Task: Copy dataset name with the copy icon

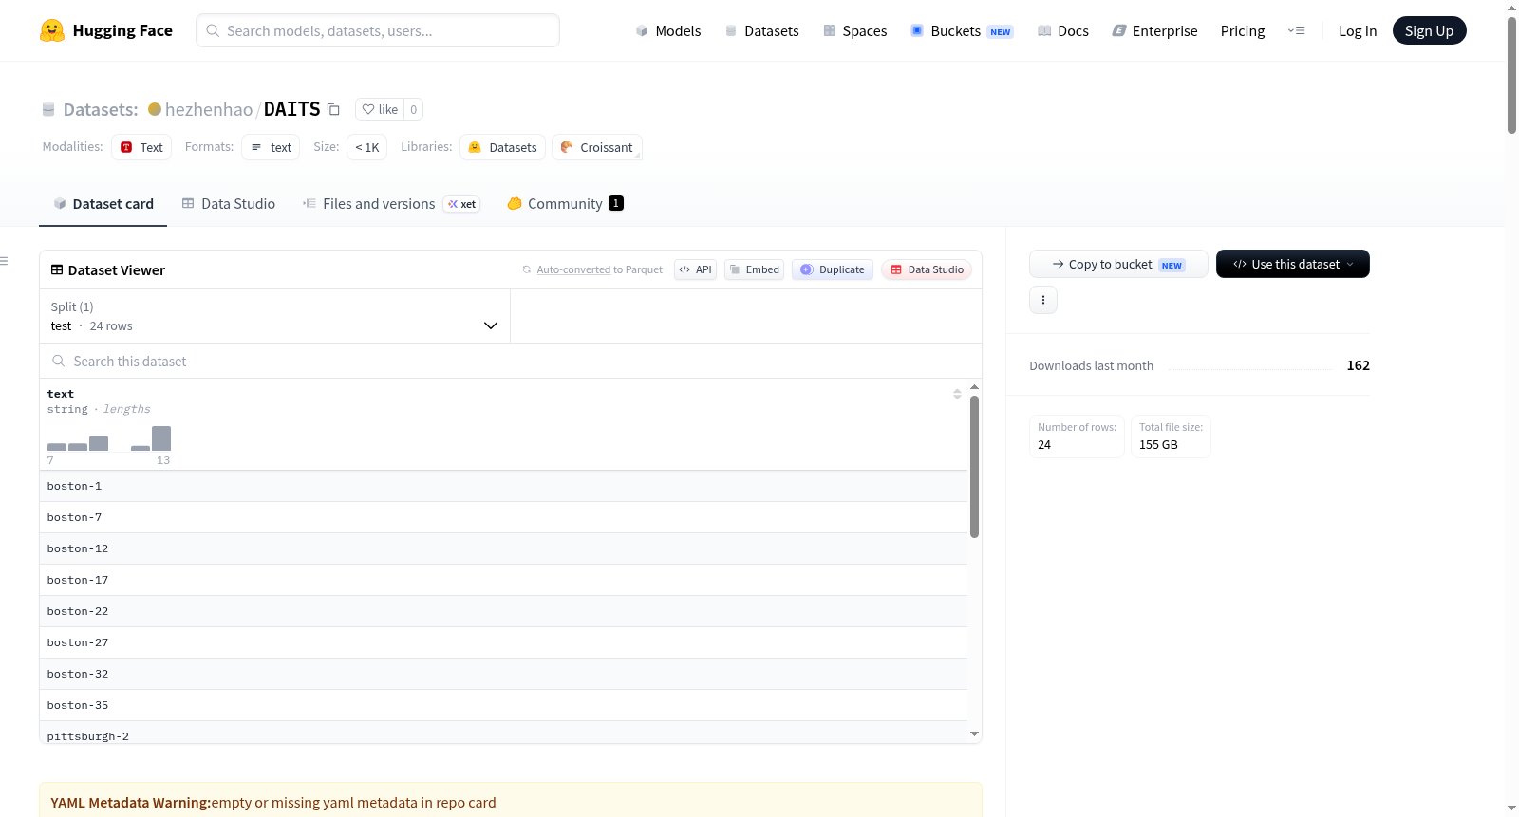Action: [x=333, y=109]
